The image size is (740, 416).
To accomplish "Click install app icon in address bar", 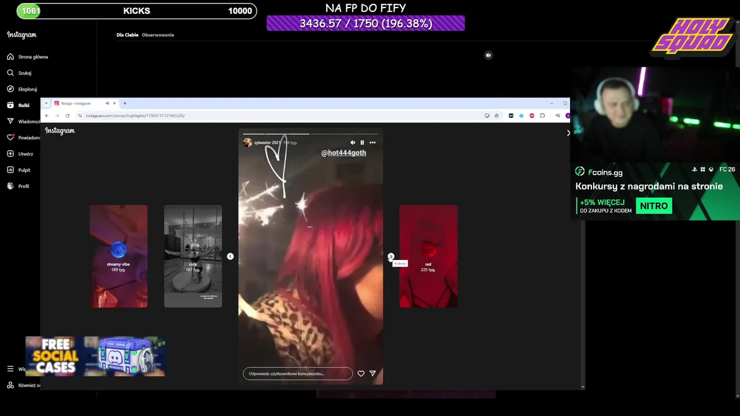I will (487, 116).
